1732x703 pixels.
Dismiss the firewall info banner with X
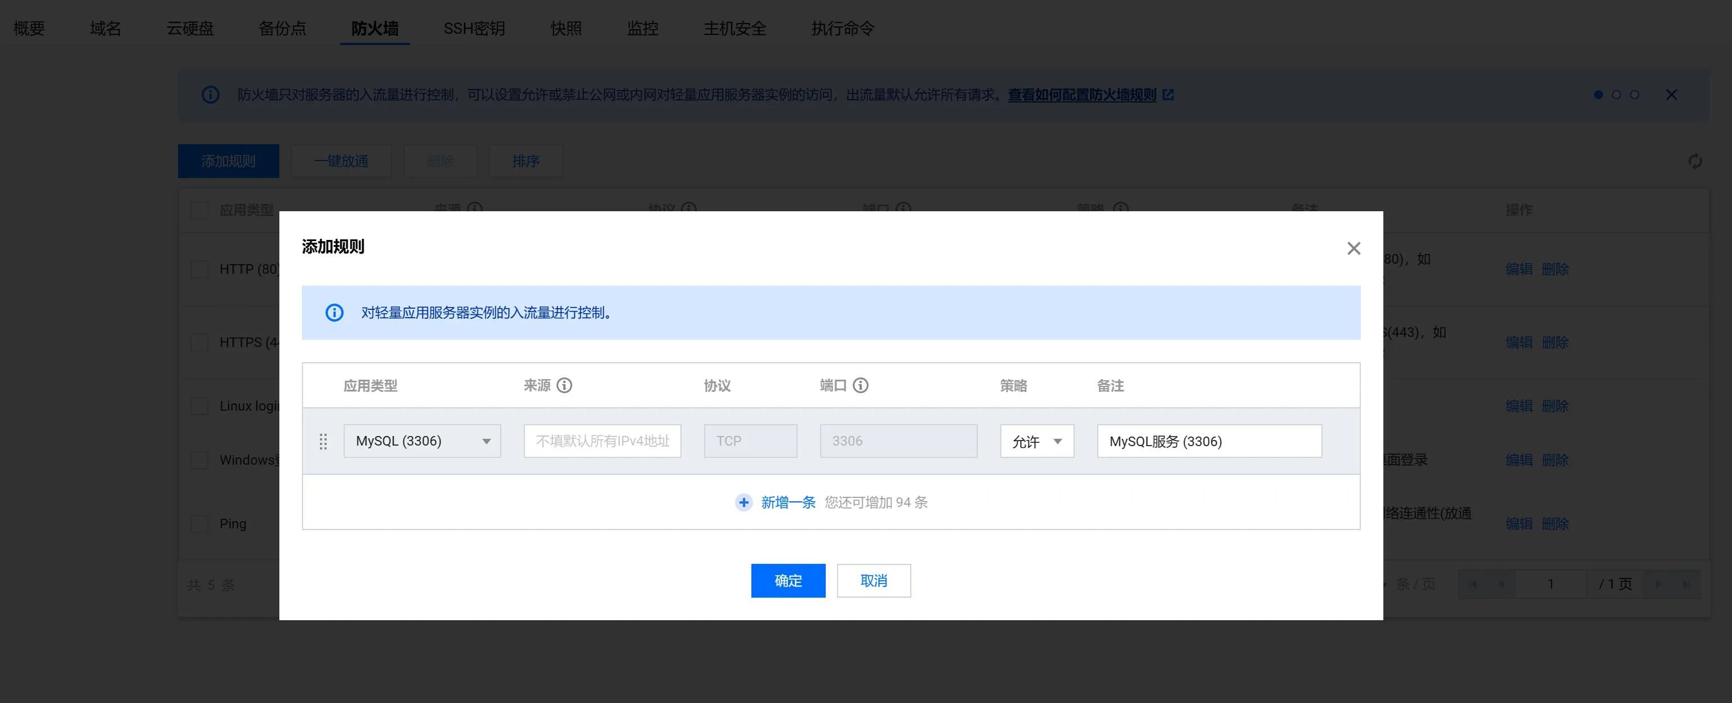(x=1672, y=95)
